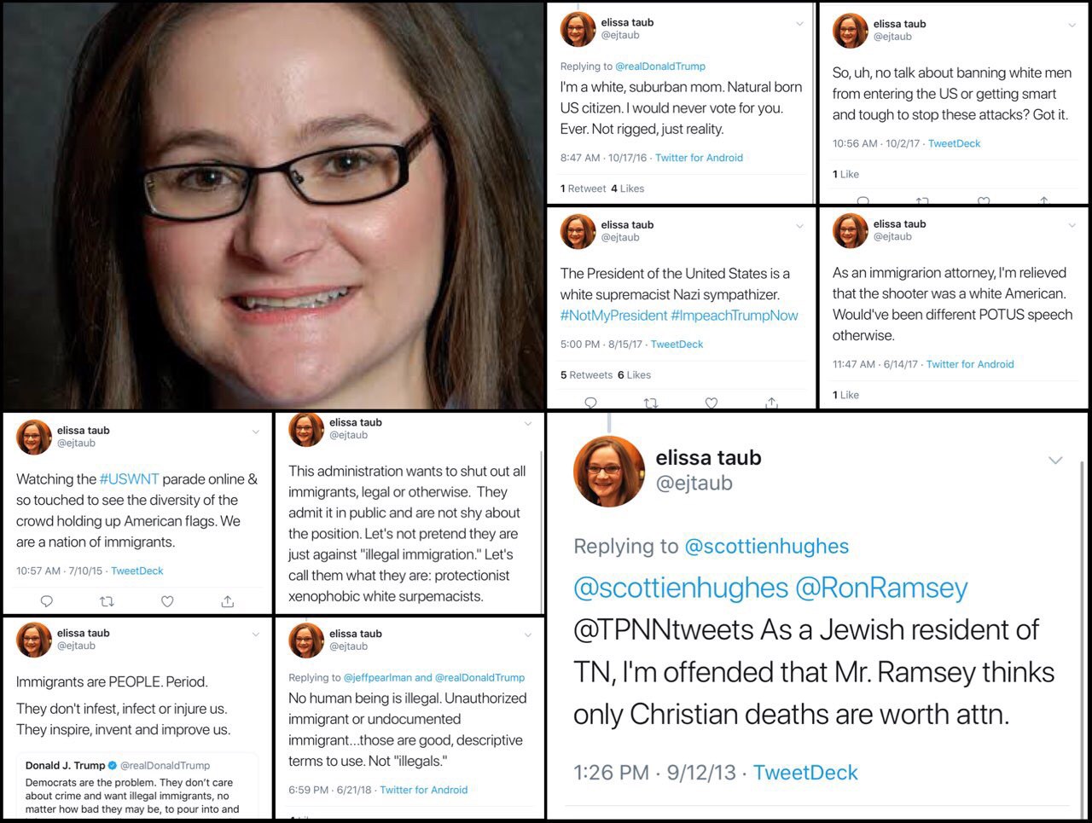This screenshot has height=823, width=1092.
Task: Click the 5 Retweets count
Action: [586, 374]
